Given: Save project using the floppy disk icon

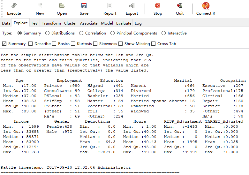Looking at the screenshot, I should (84, 5).
